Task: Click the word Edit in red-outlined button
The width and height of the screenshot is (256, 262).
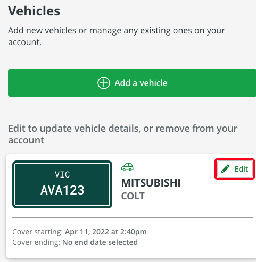Action: [241, 169]
